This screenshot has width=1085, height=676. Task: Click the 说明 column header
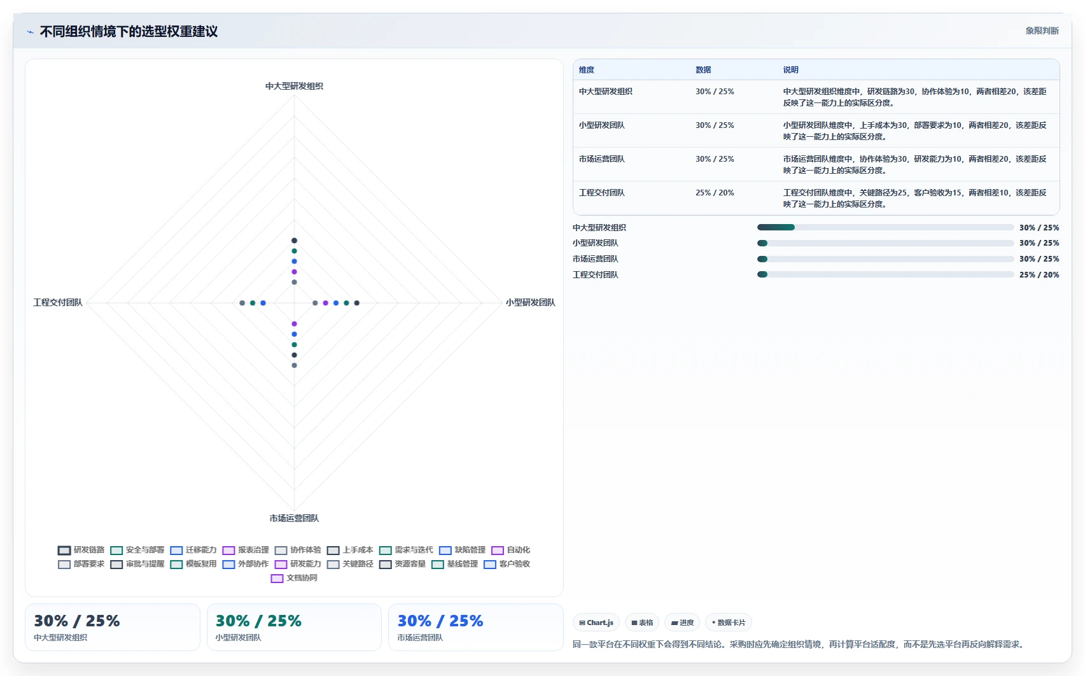pos(791,70)
